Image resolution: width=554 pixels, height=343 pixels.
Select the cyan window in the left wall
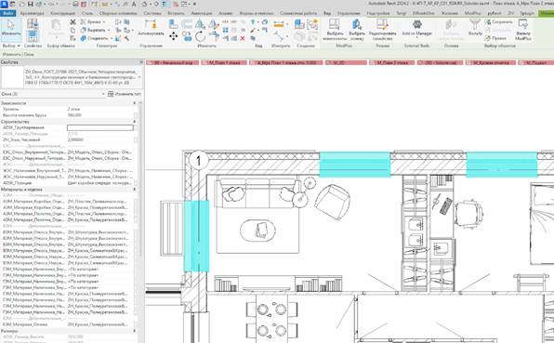[x=196, y=235]
